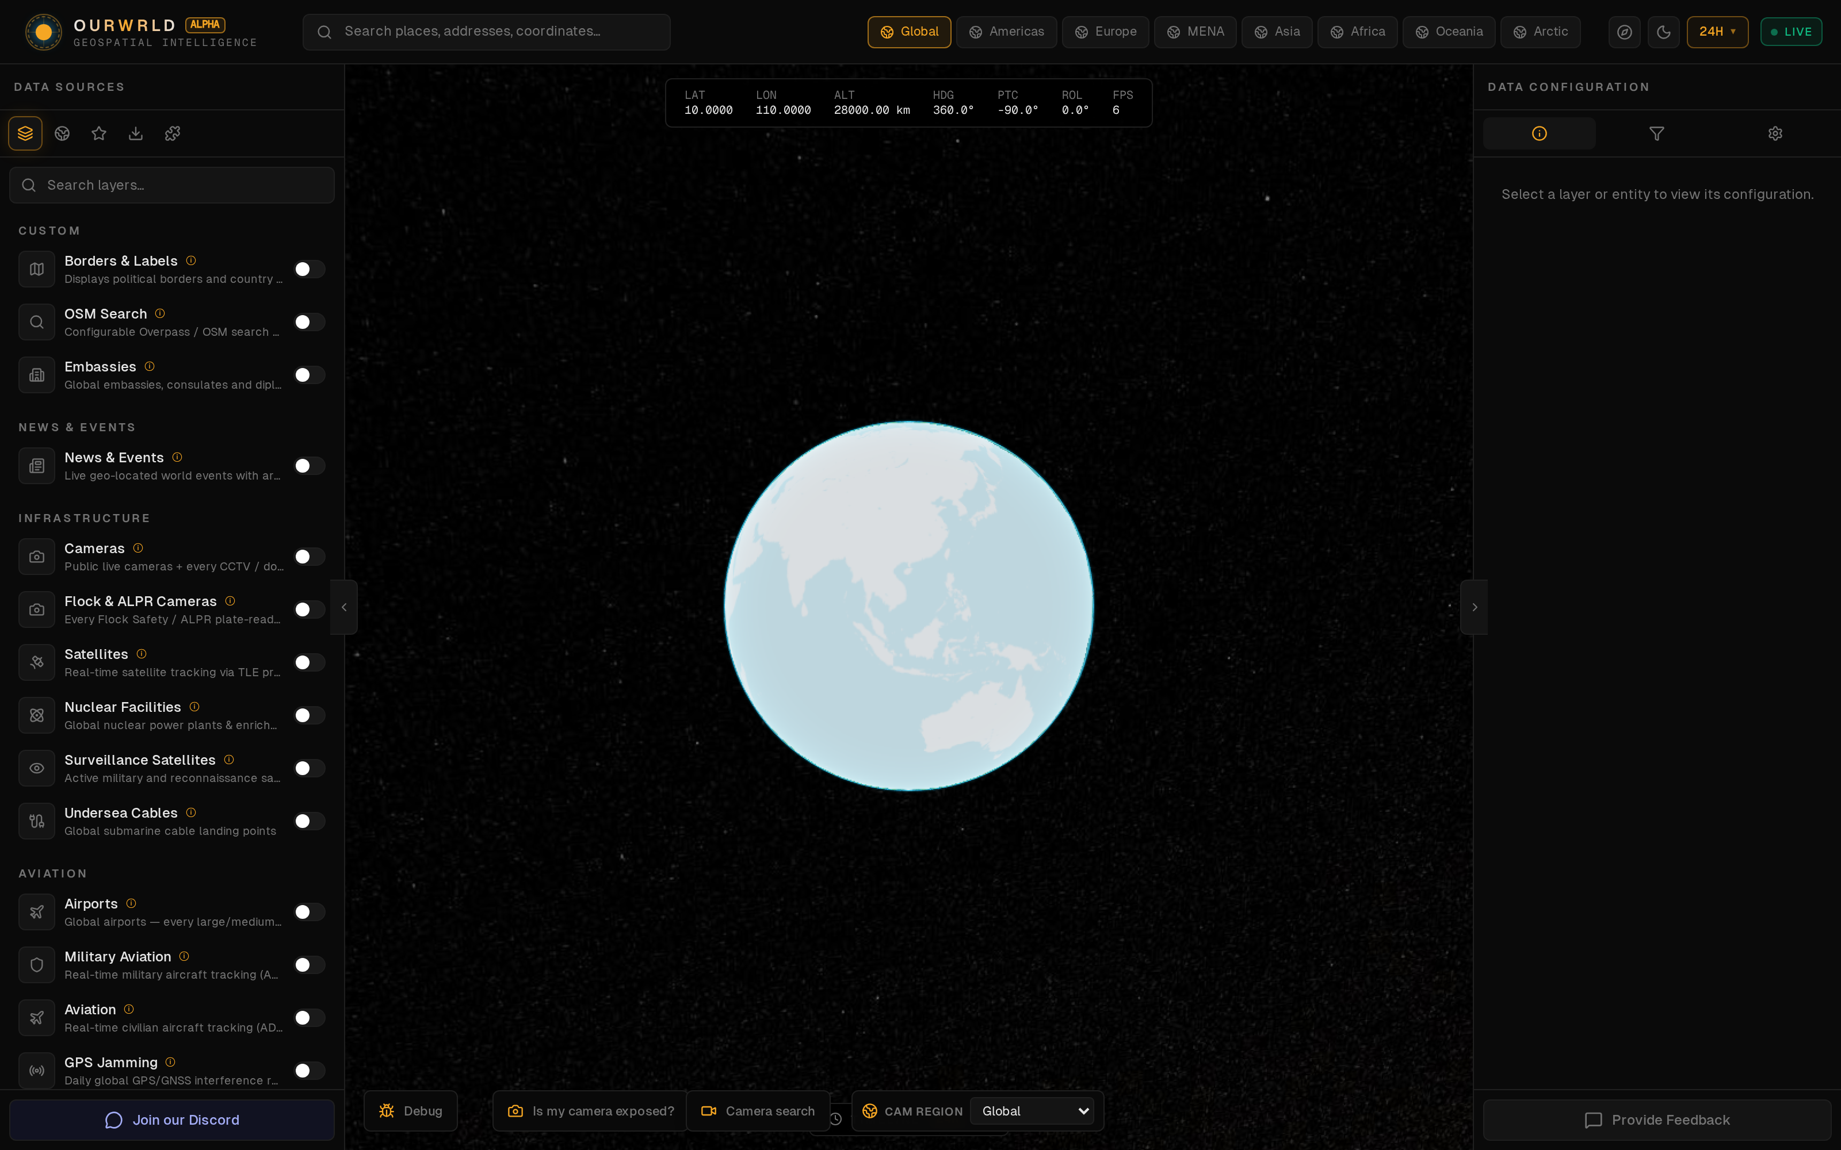Click the GPS Jamming signal icon
The width and height of the screenshot is (1841, 1150).
coord(36,1070)
